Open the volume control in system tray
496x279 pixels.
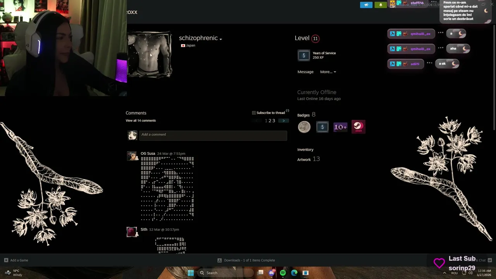tap(470, 273)
